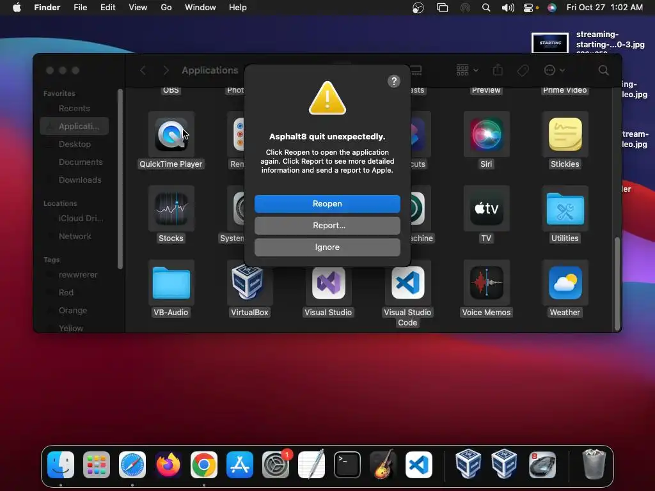Select the Stocks app icon
Image resolution: width=655 pixels, height=491 pixels.
171,208
